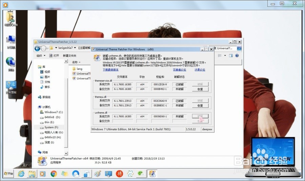
Task: Click themeui.dll system file checksum 002C06A0-9
Action: pyautogui.click(x=160, y=101)
